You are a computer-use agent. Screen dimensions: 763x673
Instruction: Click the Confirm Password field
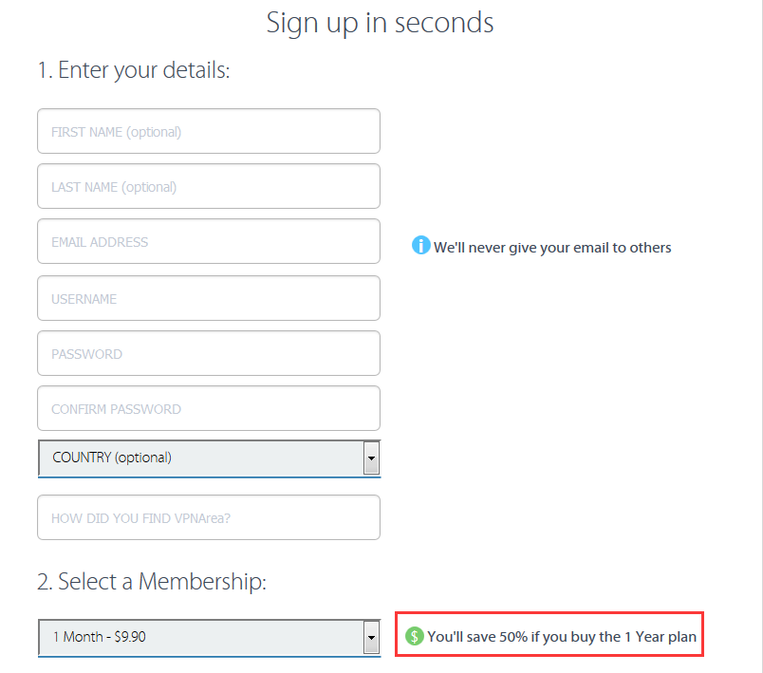click(x=209, y=408)
